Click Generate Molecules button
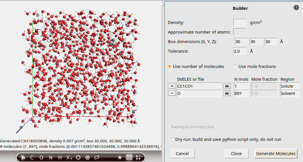Image resolution: width=303 pixels, height=162 pixels. [x=276, y=154]
